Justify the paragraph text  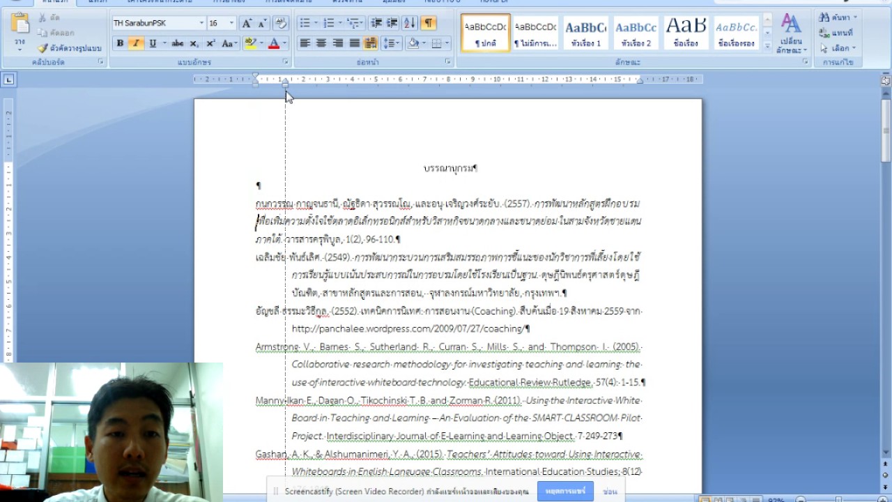354,43
